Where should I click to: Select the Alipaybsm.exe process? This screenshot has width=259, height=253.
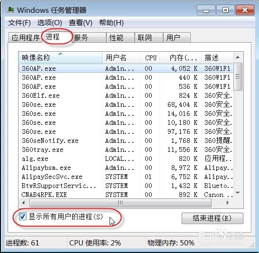click(126, 168)
